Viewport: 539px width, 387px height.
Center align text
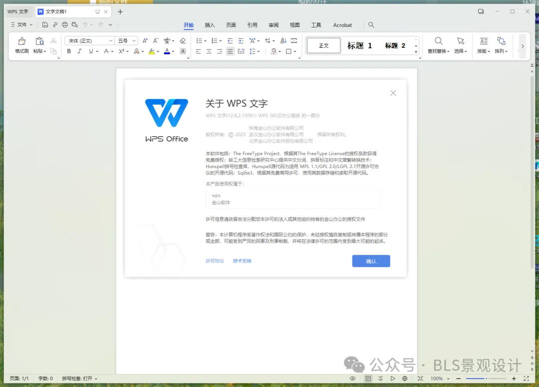[x=209, y=51]
